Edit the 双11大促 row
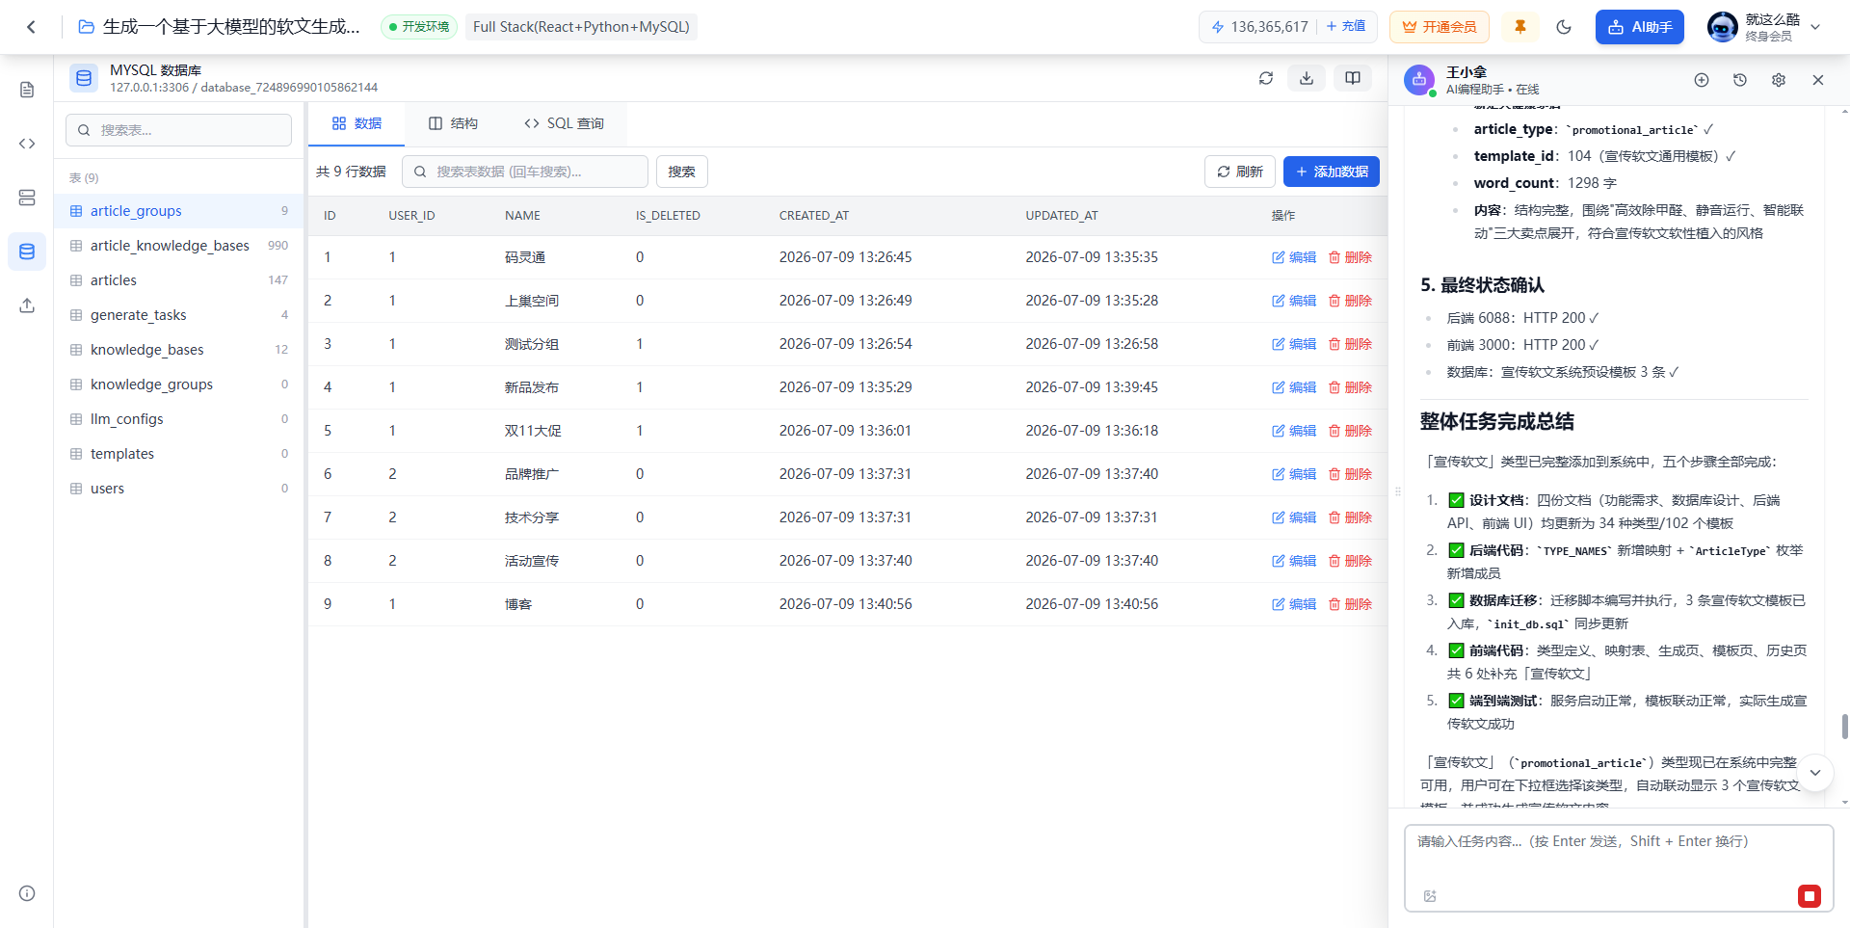This screenshot has width=1850, height=928. (x=1294, y=431)
